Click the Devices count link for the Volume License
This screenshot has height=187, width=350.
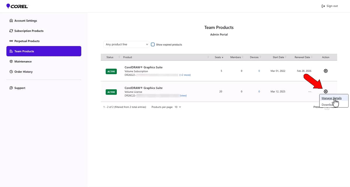pyautogui.click(x=259, y=91)
